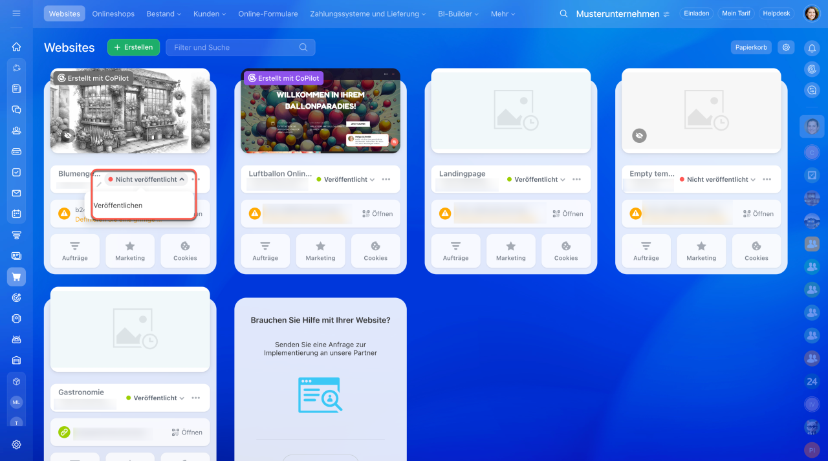The height and width of the screenshot is (461, 828).
Task: Click the search magnifier in top bar
Action: [x=563, y=14]
